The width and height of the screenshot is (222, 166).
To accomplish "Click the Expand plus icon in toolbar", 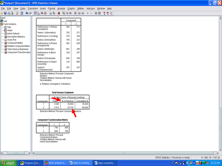I will coord(87,13).
